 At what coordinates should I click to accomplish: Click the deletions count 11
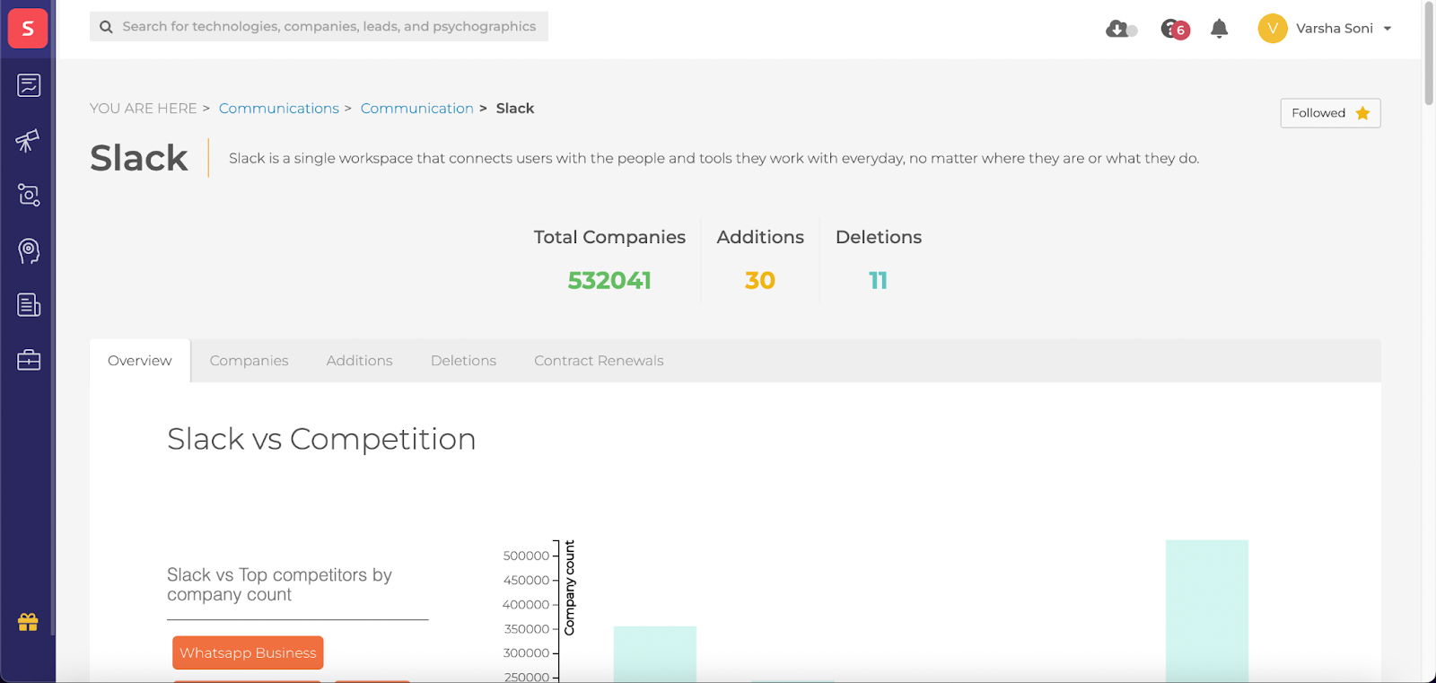pos(879,281)
